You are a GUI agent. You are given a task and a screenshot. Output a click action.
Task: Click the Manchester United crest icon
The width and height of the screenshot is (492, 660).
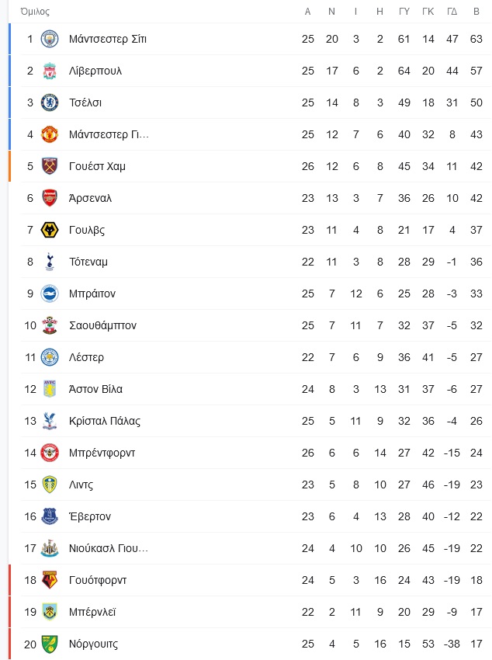50,134
